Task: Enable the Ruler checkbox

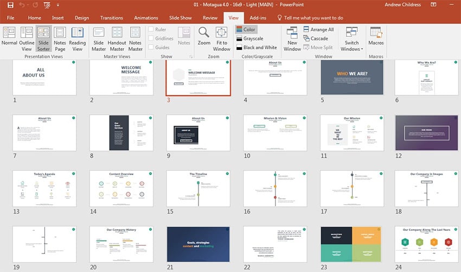Action: 151,30
